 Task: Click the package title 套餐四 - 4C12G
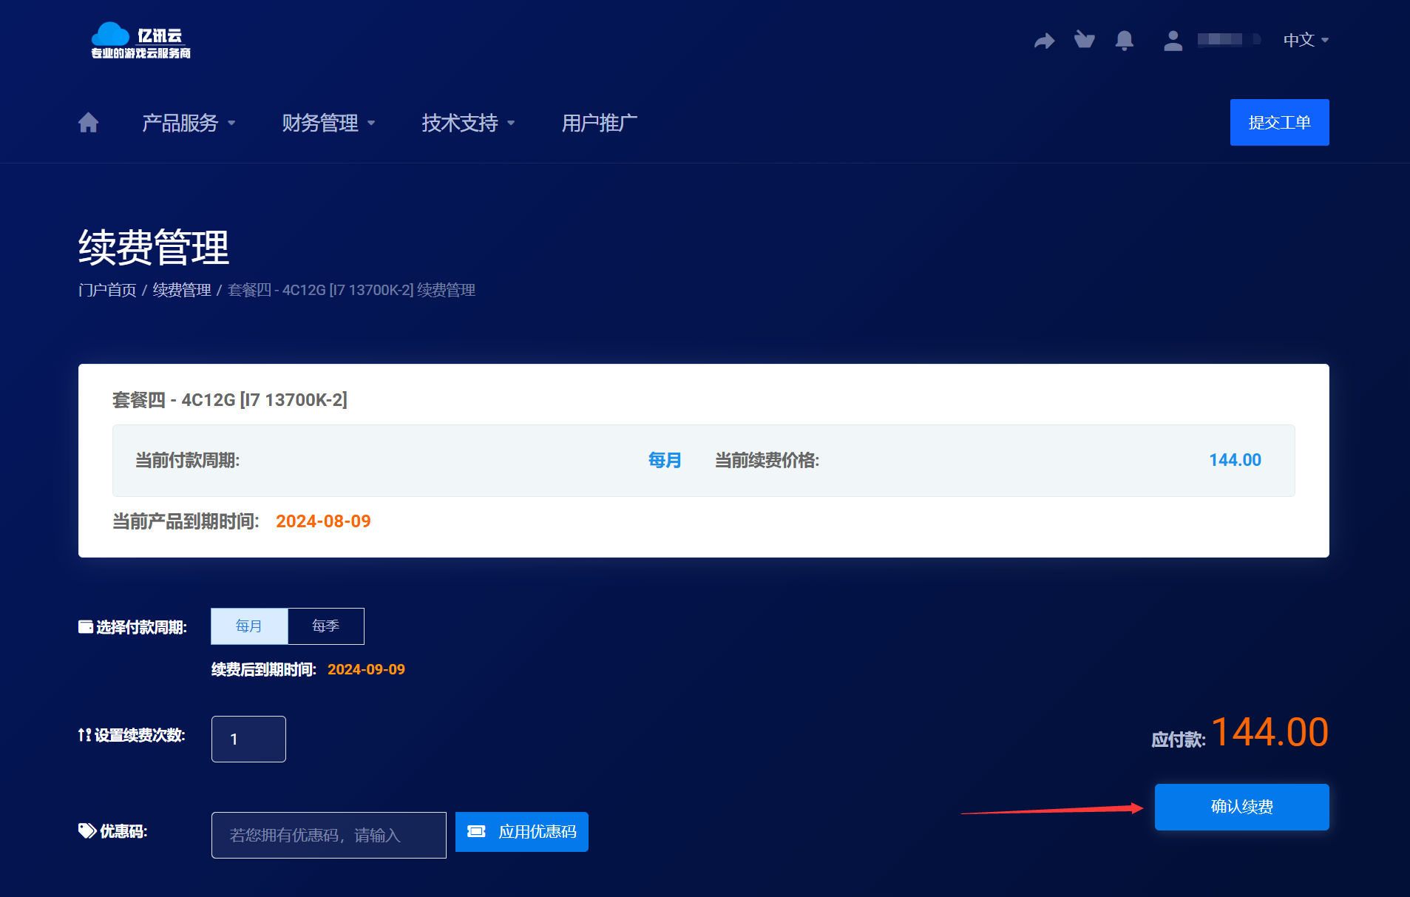click(x=229, y=400)
